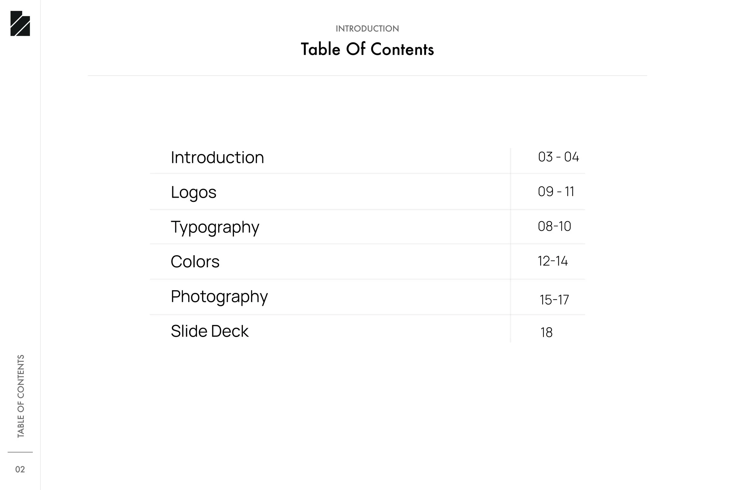Select page range 08-10
Screen dimensions: 735x490
pos(554,226)
